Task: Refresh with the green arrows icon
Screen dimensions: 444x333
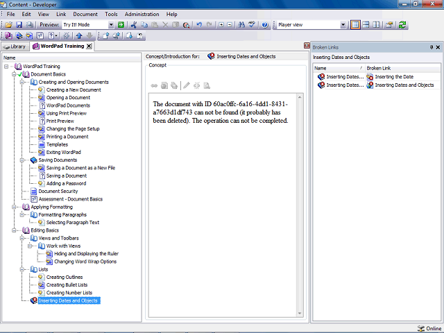Action: pyautogui.click(x=402, y=25)
